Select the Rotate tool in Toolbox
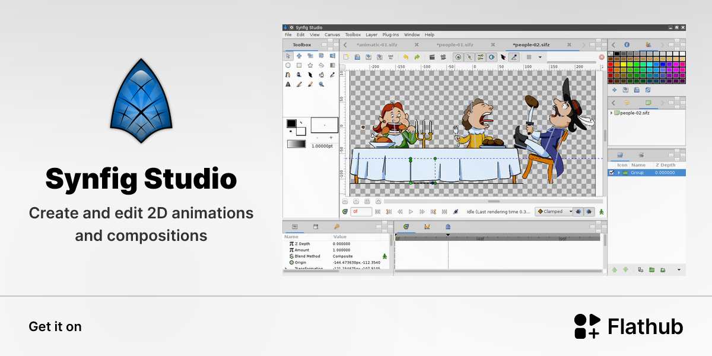 321,56
